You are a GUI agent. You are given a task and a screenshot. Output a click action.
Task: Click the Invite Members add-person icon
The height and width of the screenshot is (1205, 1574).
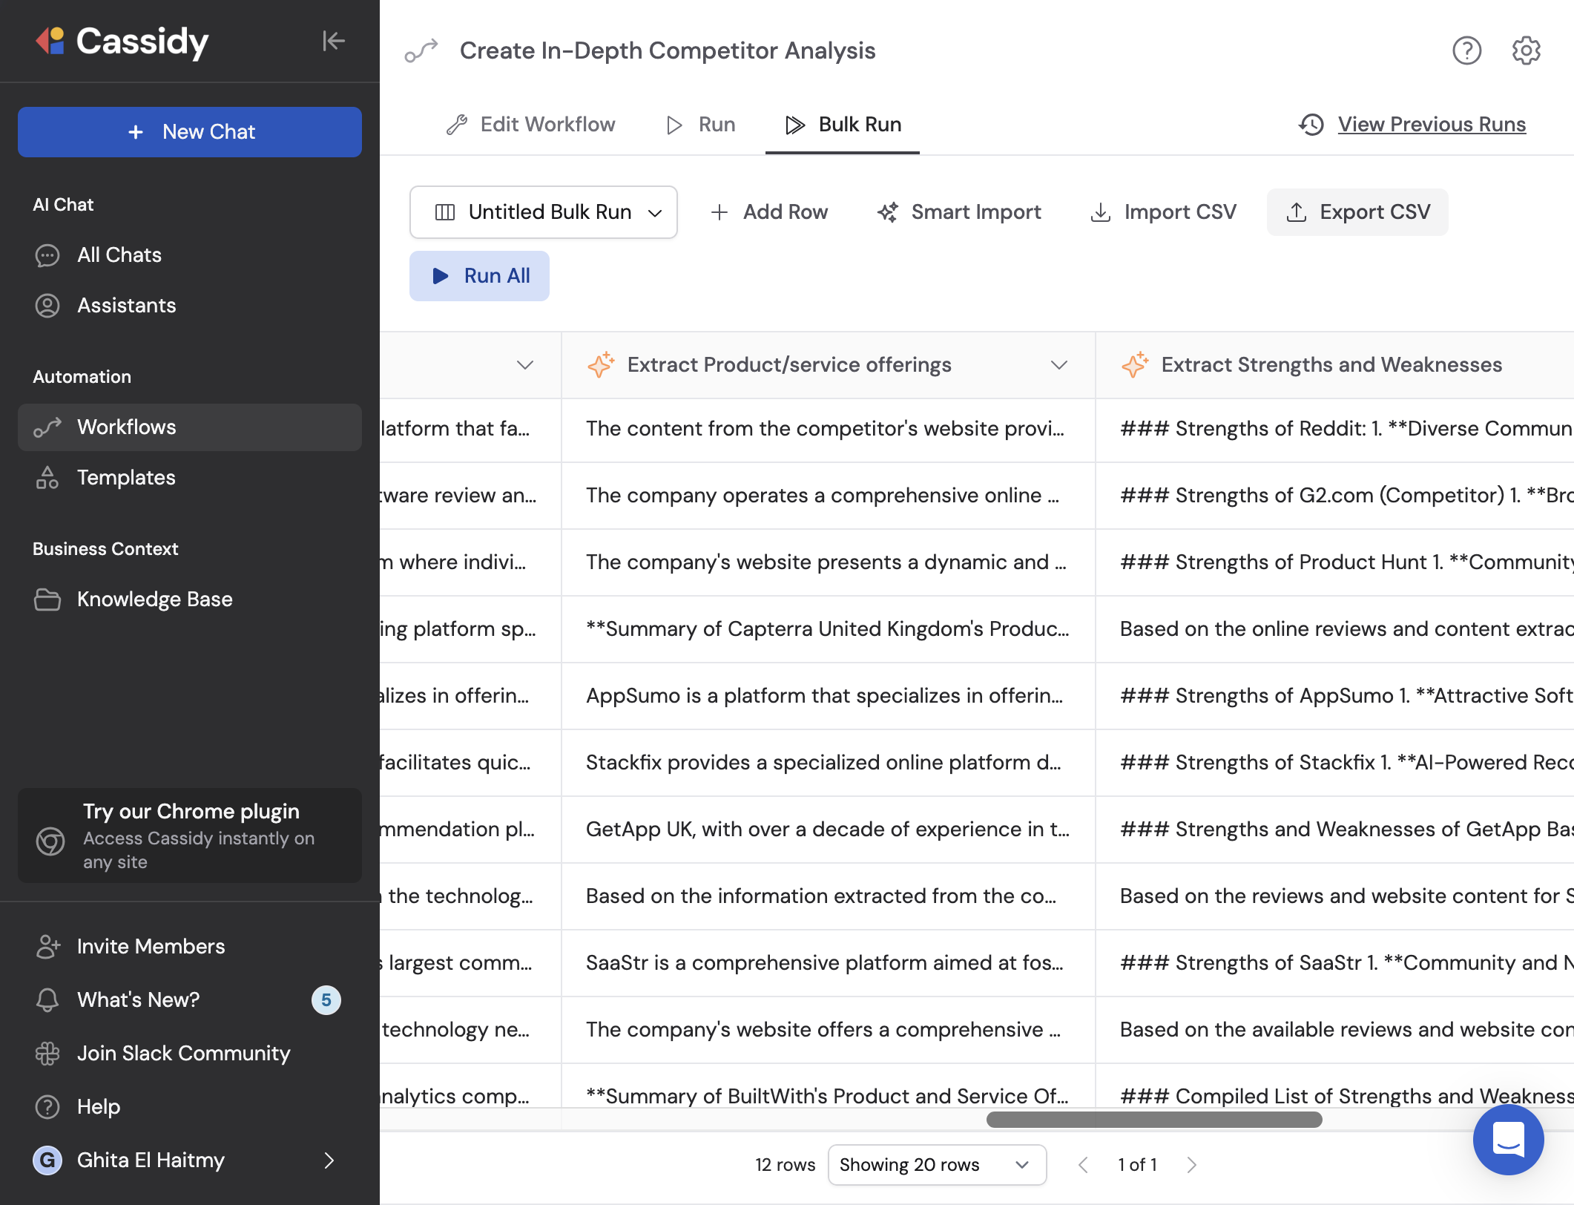(47, 947)
